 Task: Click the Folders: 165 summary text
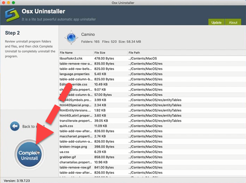click(90, 42)
